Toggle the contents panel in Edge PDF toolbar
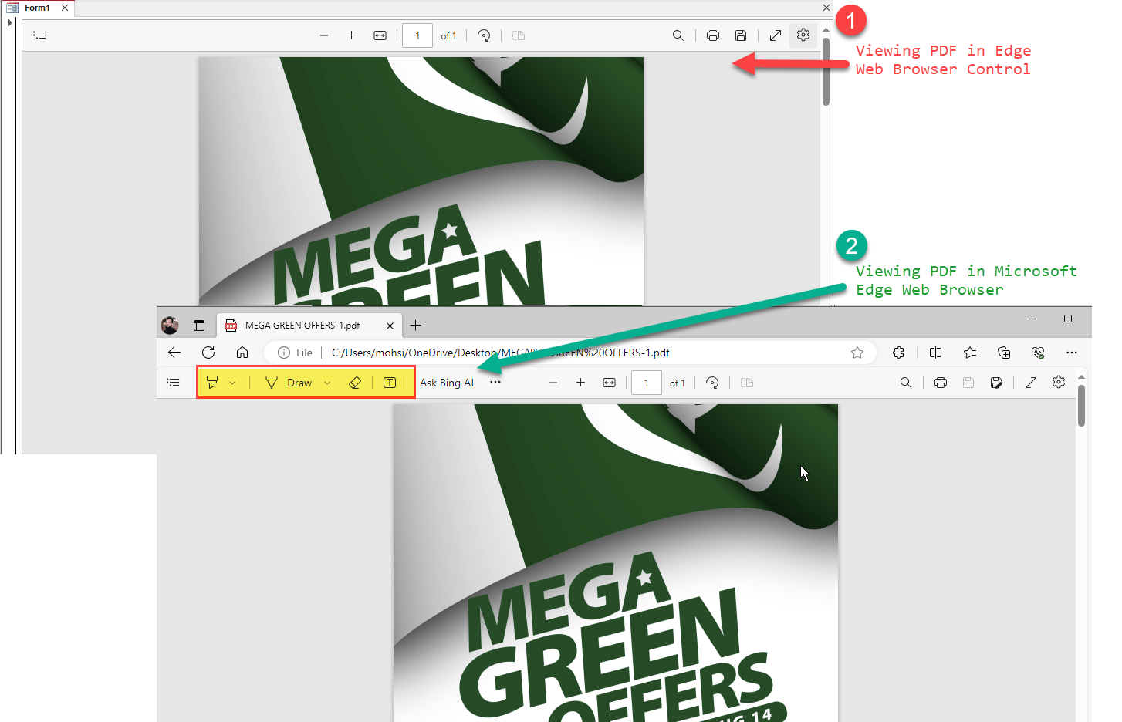The image size is (1122, 722). pos(173,383)
